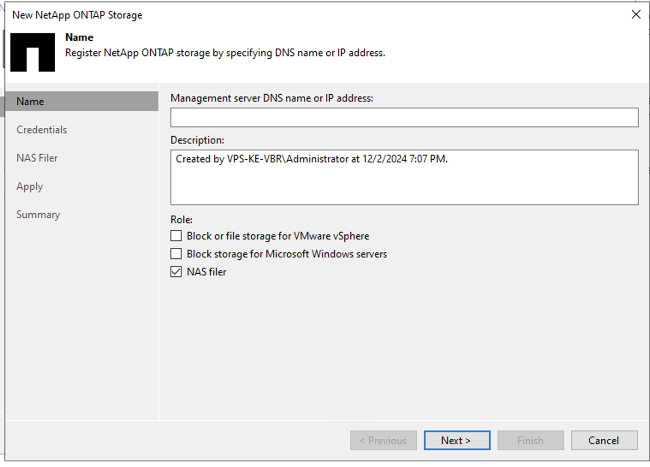Jump to the Summary wizard step

(38, 215)
